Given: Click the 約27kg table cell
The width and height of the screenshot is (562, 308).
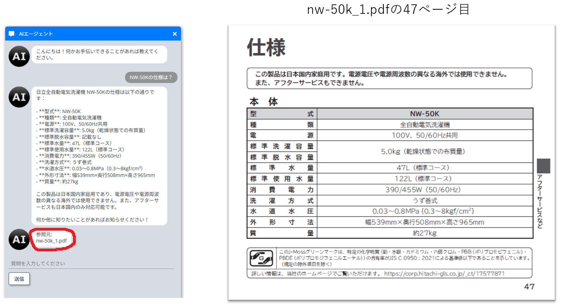Looking at the screenshot, I should coord(425,233).
